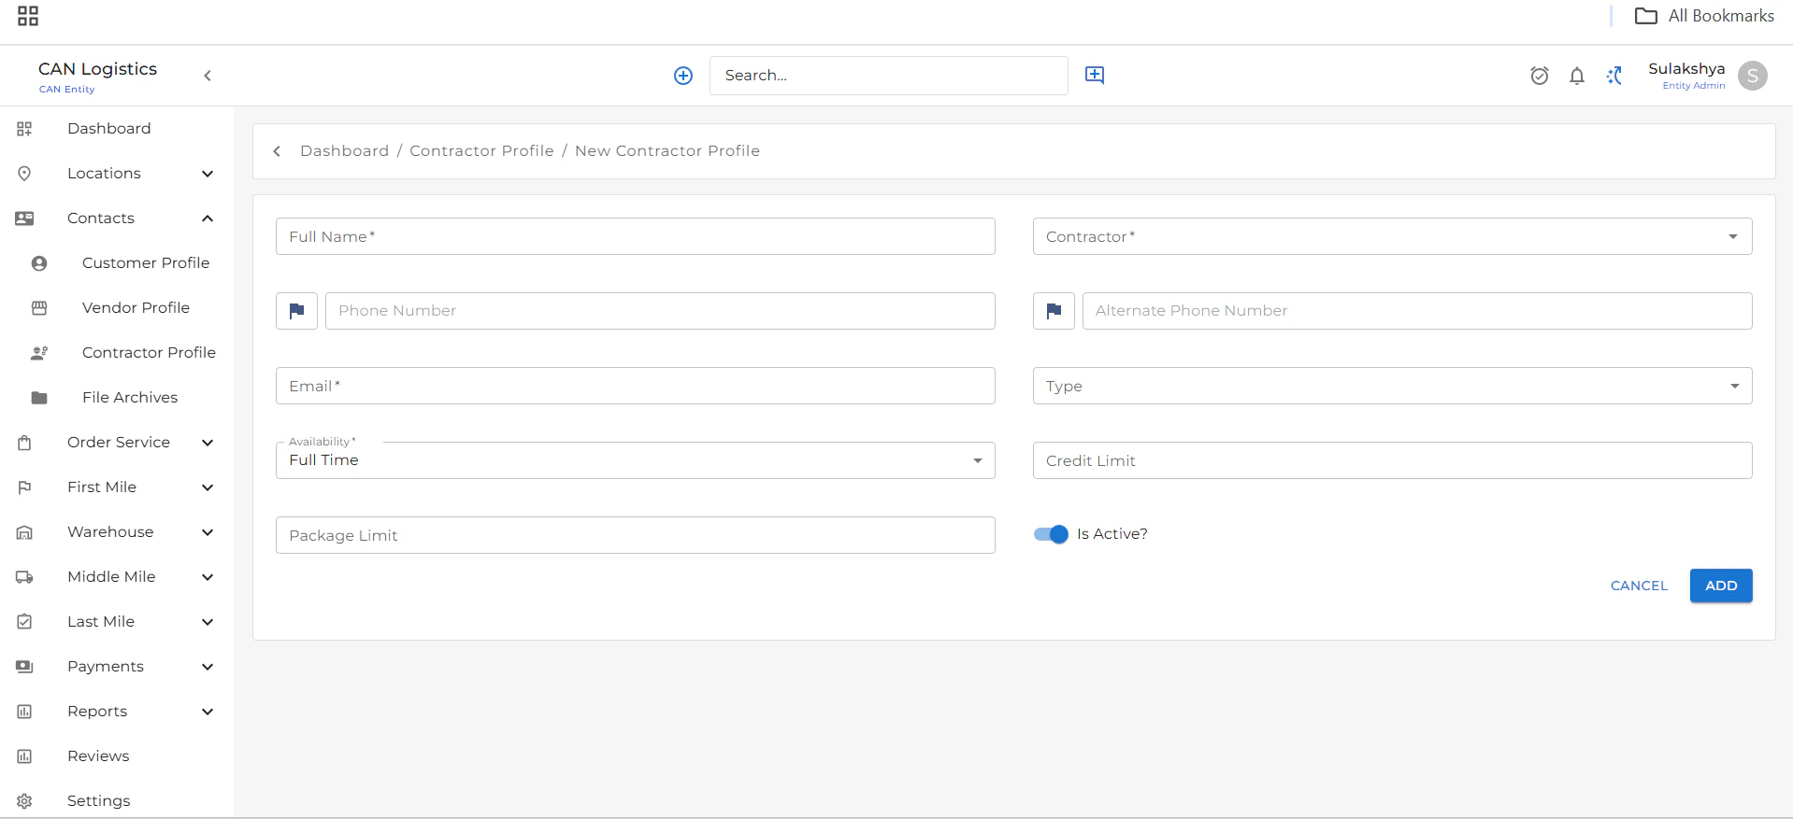Click the Payments money icon
This screenshot has height=819, width=1793.
[x=24, y=667]
